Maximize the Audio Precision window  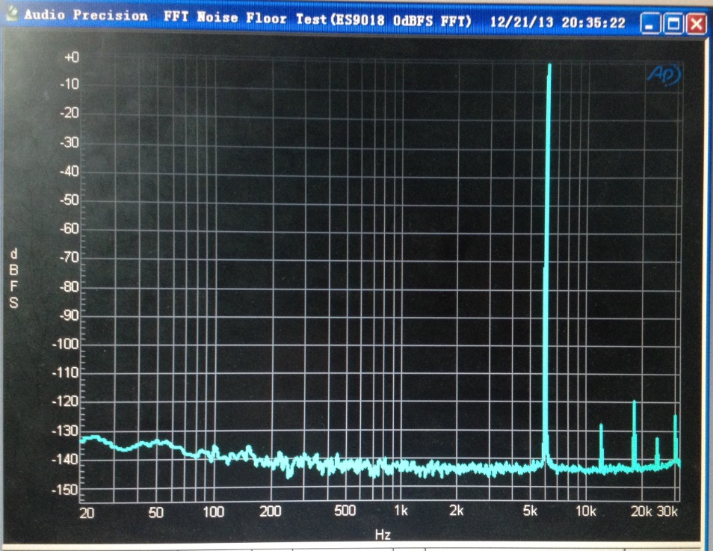point(673,24)
